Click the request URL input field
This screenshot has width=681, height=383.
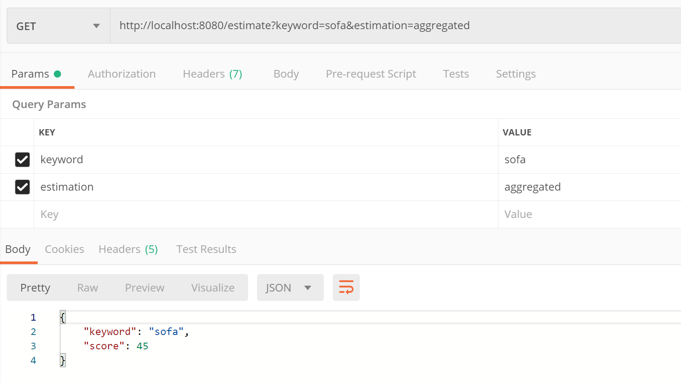(396, 26)
